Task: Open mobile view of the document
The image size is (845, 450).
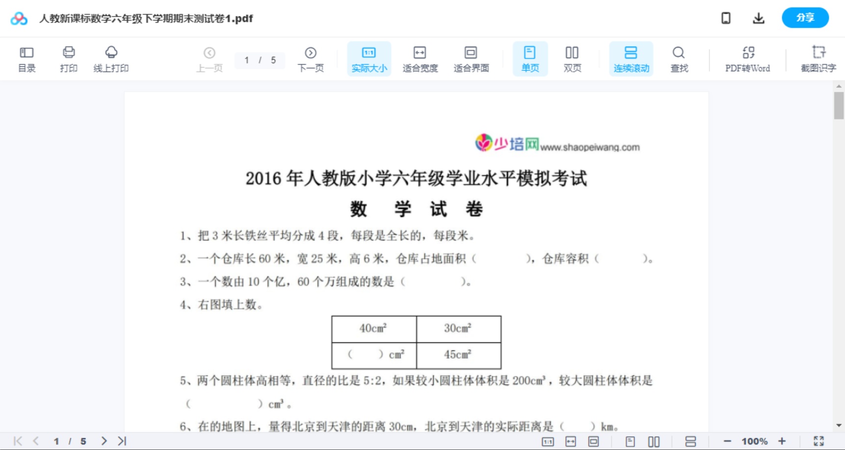Action: (x=726, y=18)
